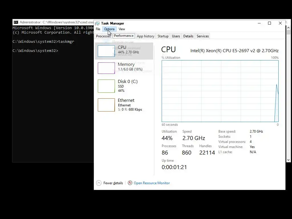
Task: Click the Processes count 86
Action: (165, 153)
